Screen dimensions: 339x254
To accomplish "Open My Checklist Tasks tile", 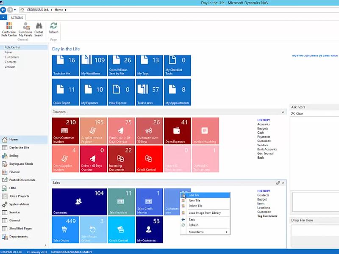I will [178, 66].
